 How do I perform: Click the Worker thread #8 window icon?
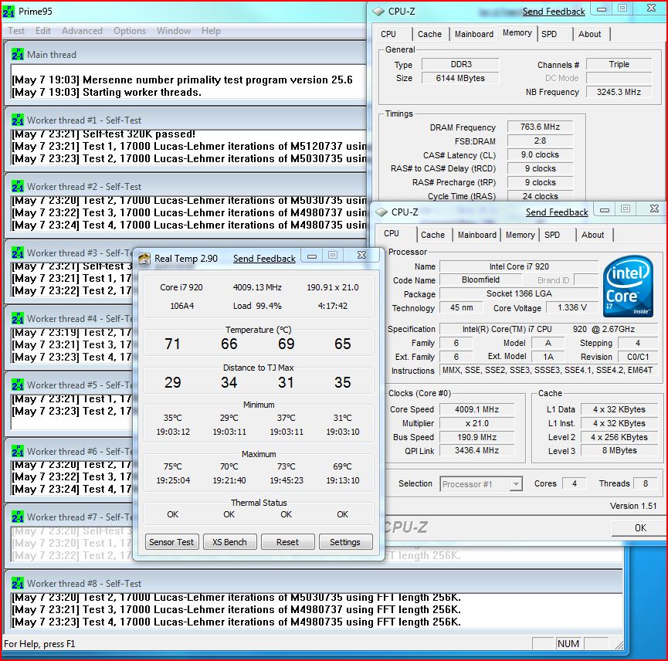[x=18, y=583]
